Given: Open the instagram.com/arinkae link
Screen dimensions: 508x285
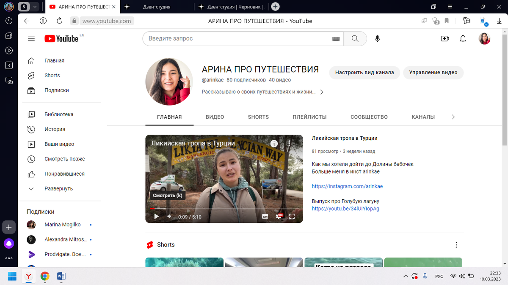Looking at the screenshot, I should point(347,186).
